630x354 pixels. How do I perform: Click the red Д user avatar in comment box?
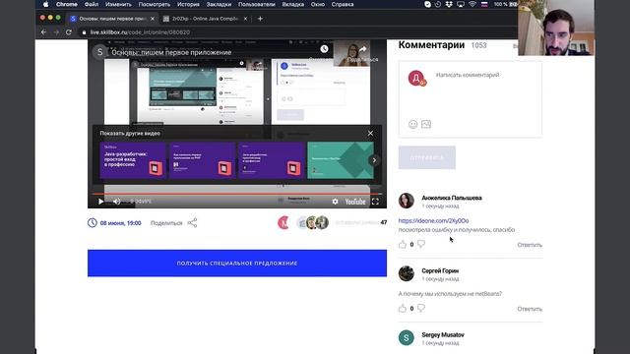tap(416, 78)
